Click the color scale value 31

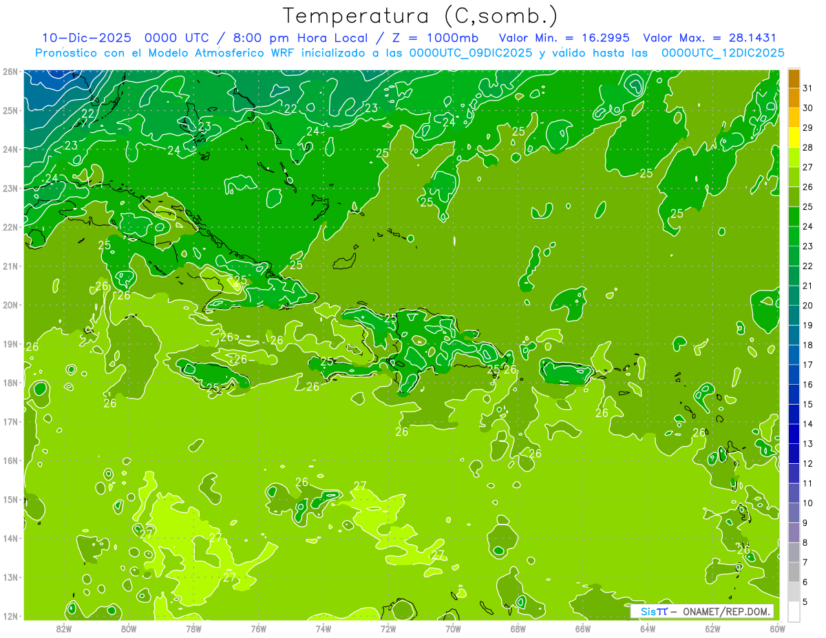pos(808,87)
